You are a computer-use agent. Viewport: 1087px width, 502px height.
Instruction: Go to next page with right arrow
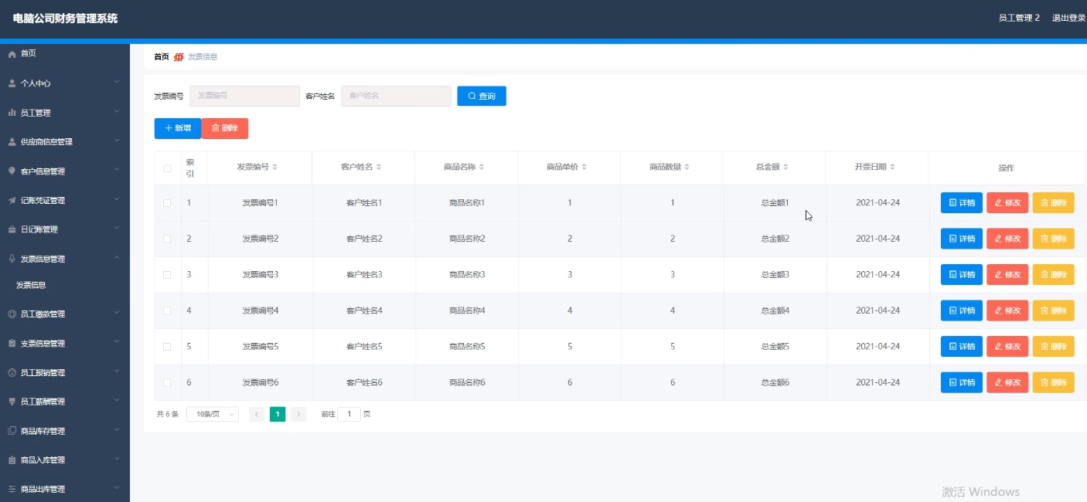(x=298, y=415)
